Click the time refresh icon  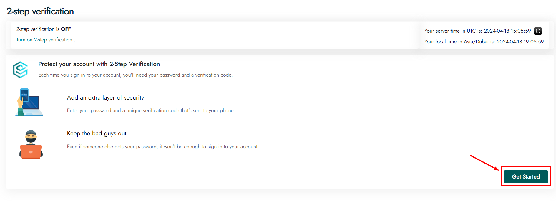(538, 31)
